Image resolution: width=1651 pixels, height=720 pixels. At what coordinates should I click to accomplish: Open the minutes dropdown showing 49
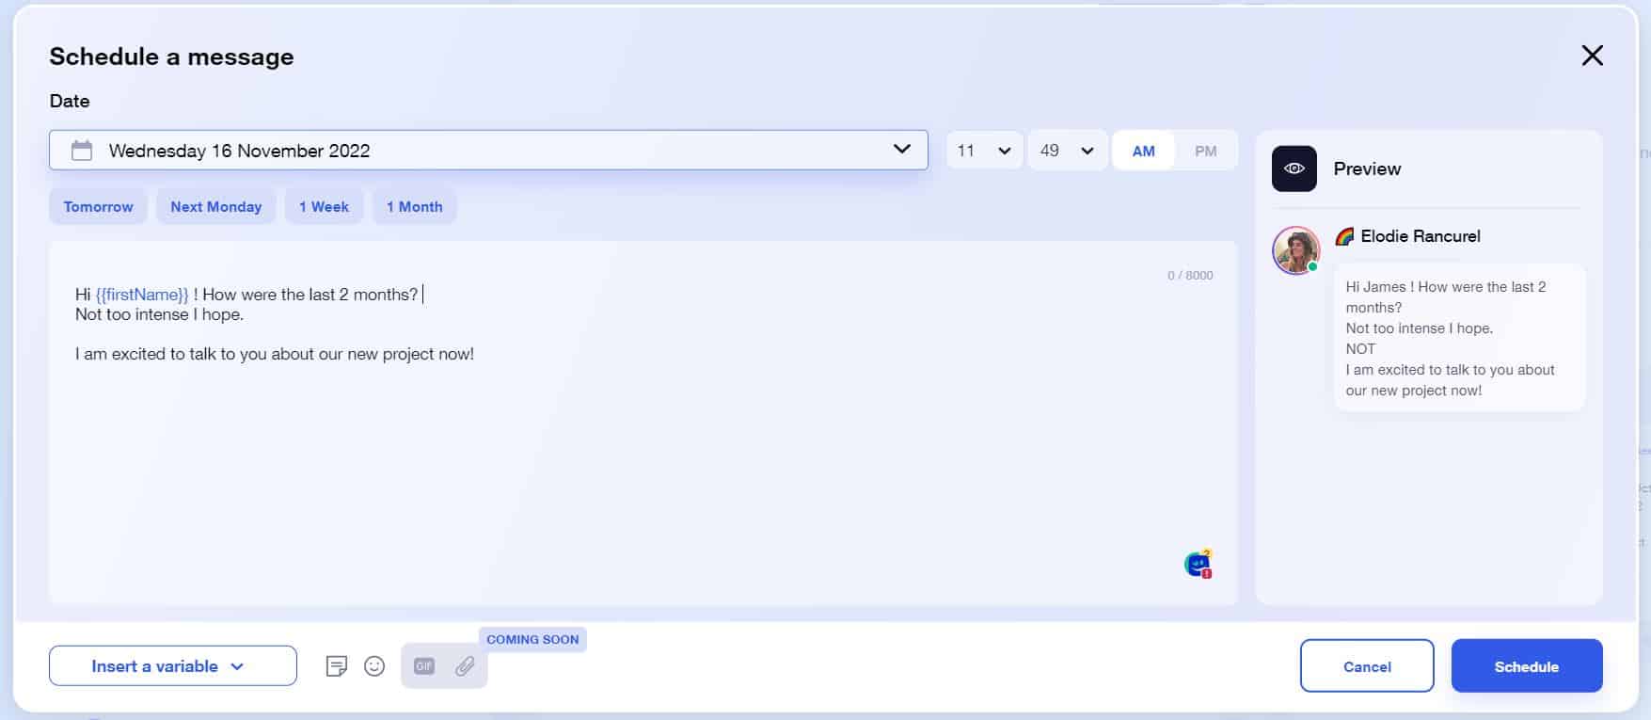coord(1067,151)
